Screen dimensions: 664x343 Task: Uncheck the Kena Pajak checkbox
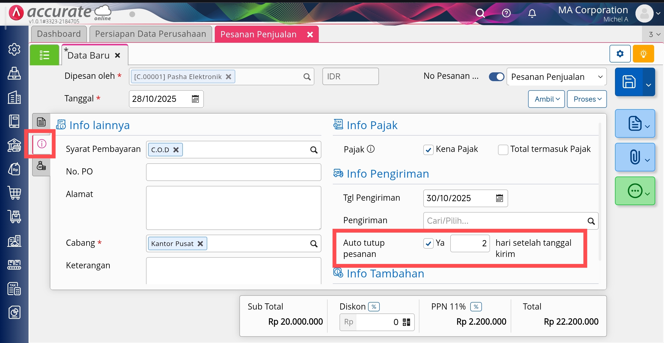coord(428,150)
